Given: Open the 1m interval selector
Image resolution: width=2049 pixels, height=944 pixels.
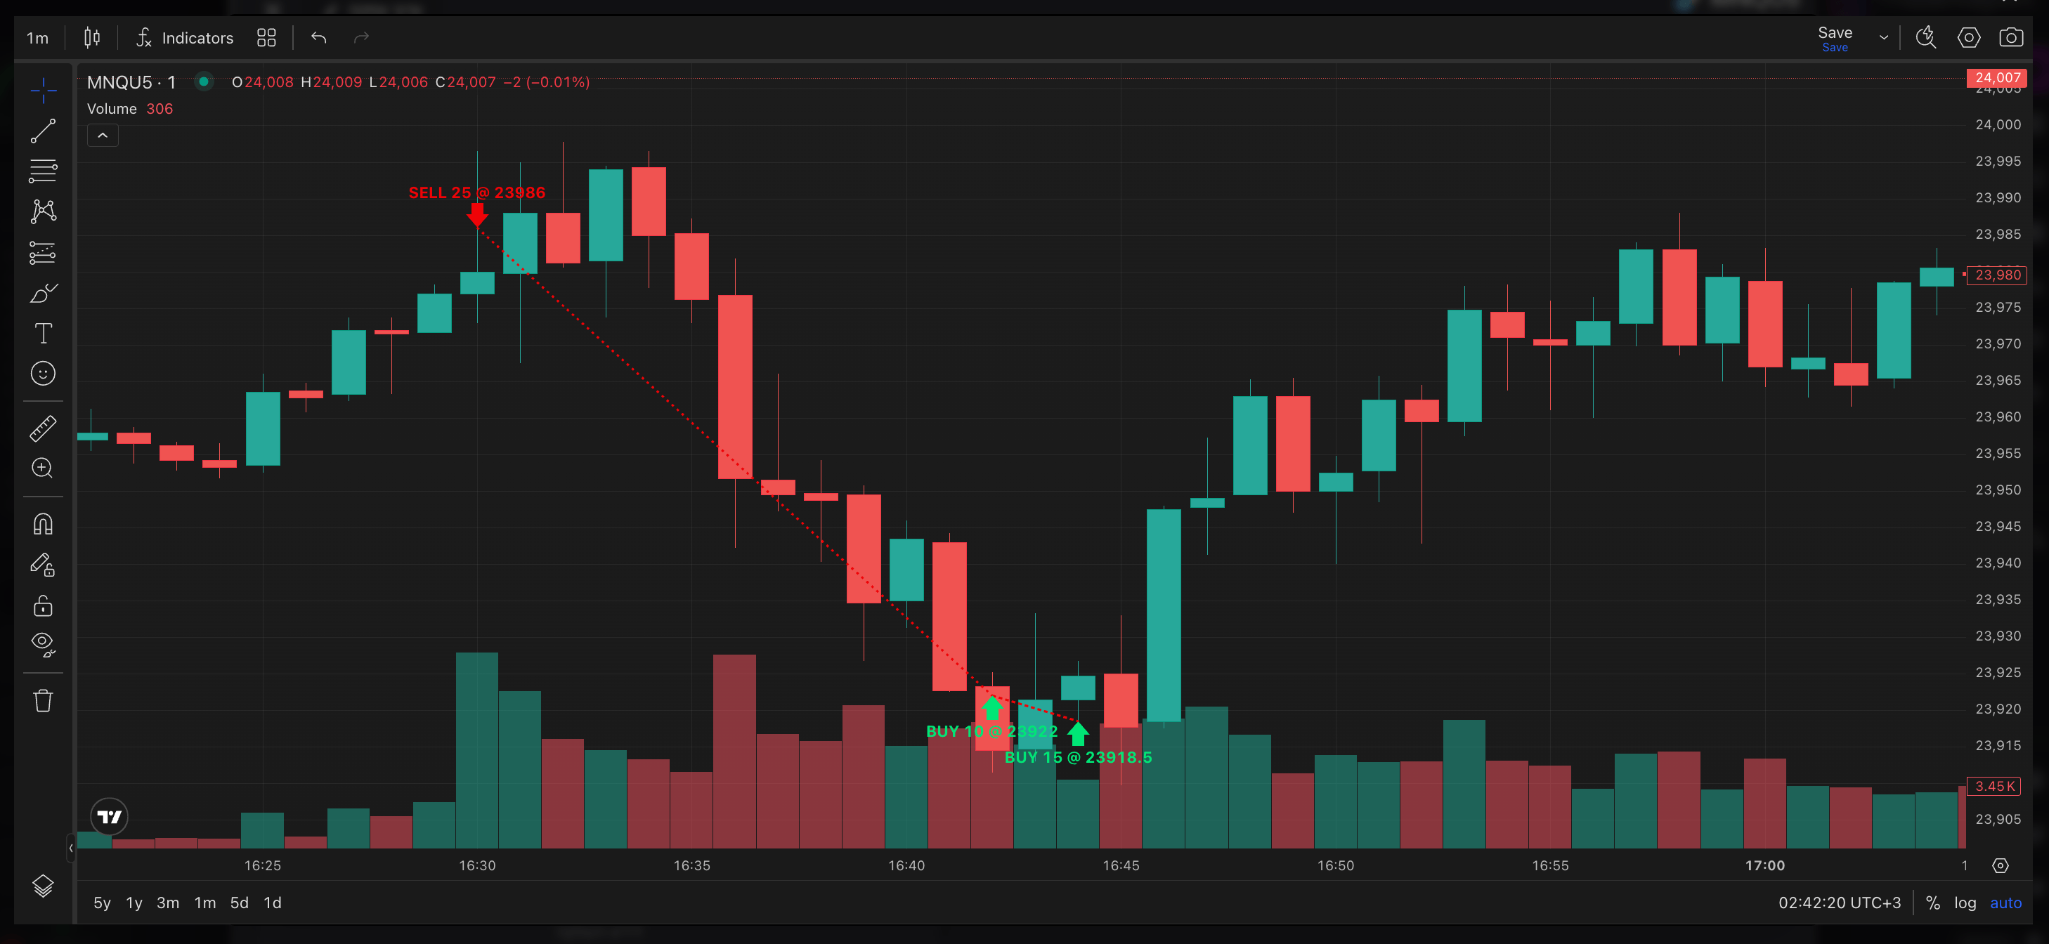Looking at the screenshot, I should pos(37,37).
